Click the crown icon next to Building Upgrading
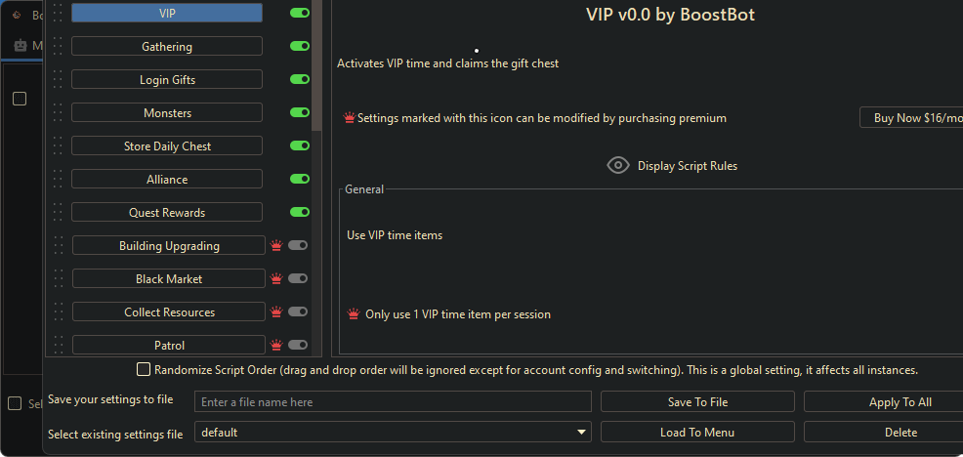The image size is (963, 457). (x=276, y=246)
